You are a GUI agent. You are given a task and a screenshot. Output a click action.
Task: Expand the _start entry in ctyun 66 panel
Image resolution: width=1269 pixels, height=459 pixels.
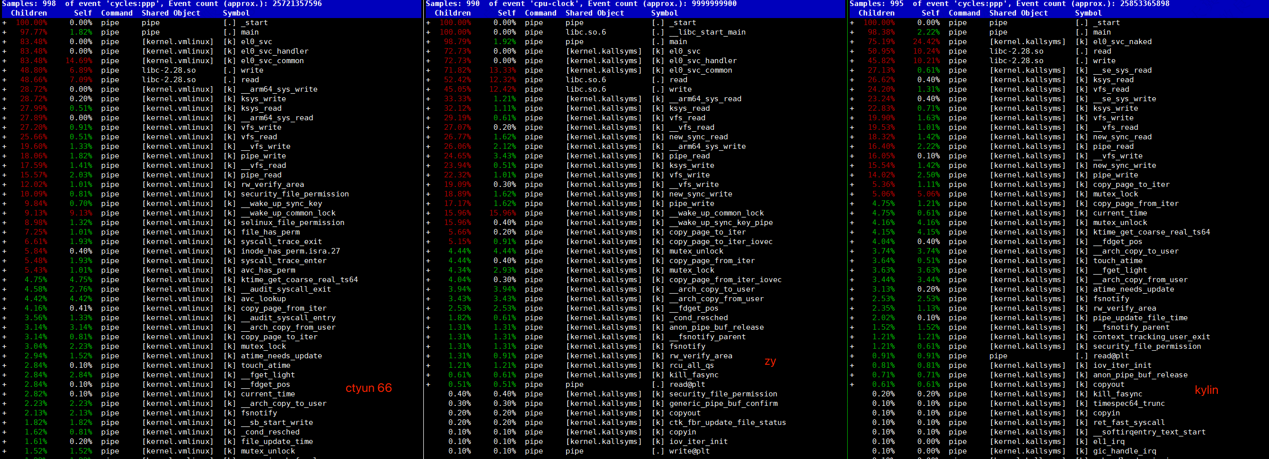click(x=4, y=22)
